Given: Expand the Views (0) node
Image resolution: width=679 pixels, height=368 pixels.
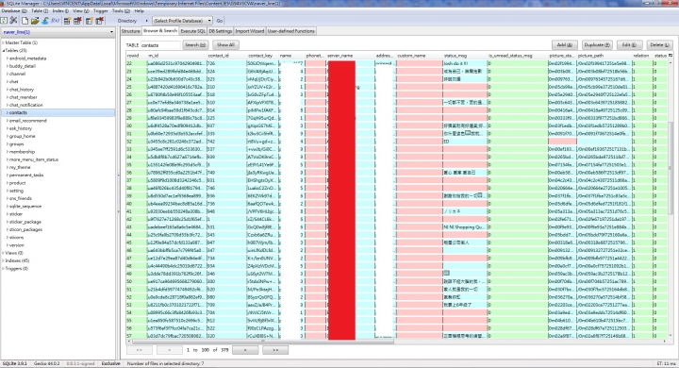Looking at the screenshot, I should pos(3,253).
